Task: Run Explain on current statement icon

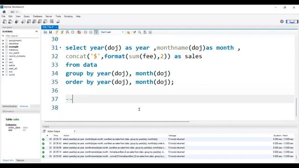Action: point(67,32)
